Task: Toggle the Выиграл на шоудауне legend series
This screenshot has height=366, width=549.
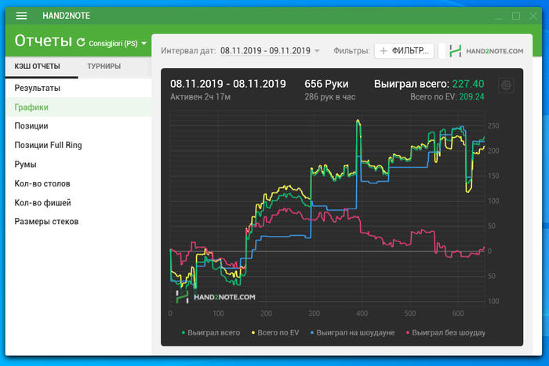Action: click(352, 332)
